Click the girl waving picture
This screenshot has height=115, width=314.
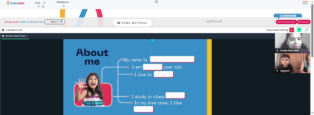[x=93, y=90]
